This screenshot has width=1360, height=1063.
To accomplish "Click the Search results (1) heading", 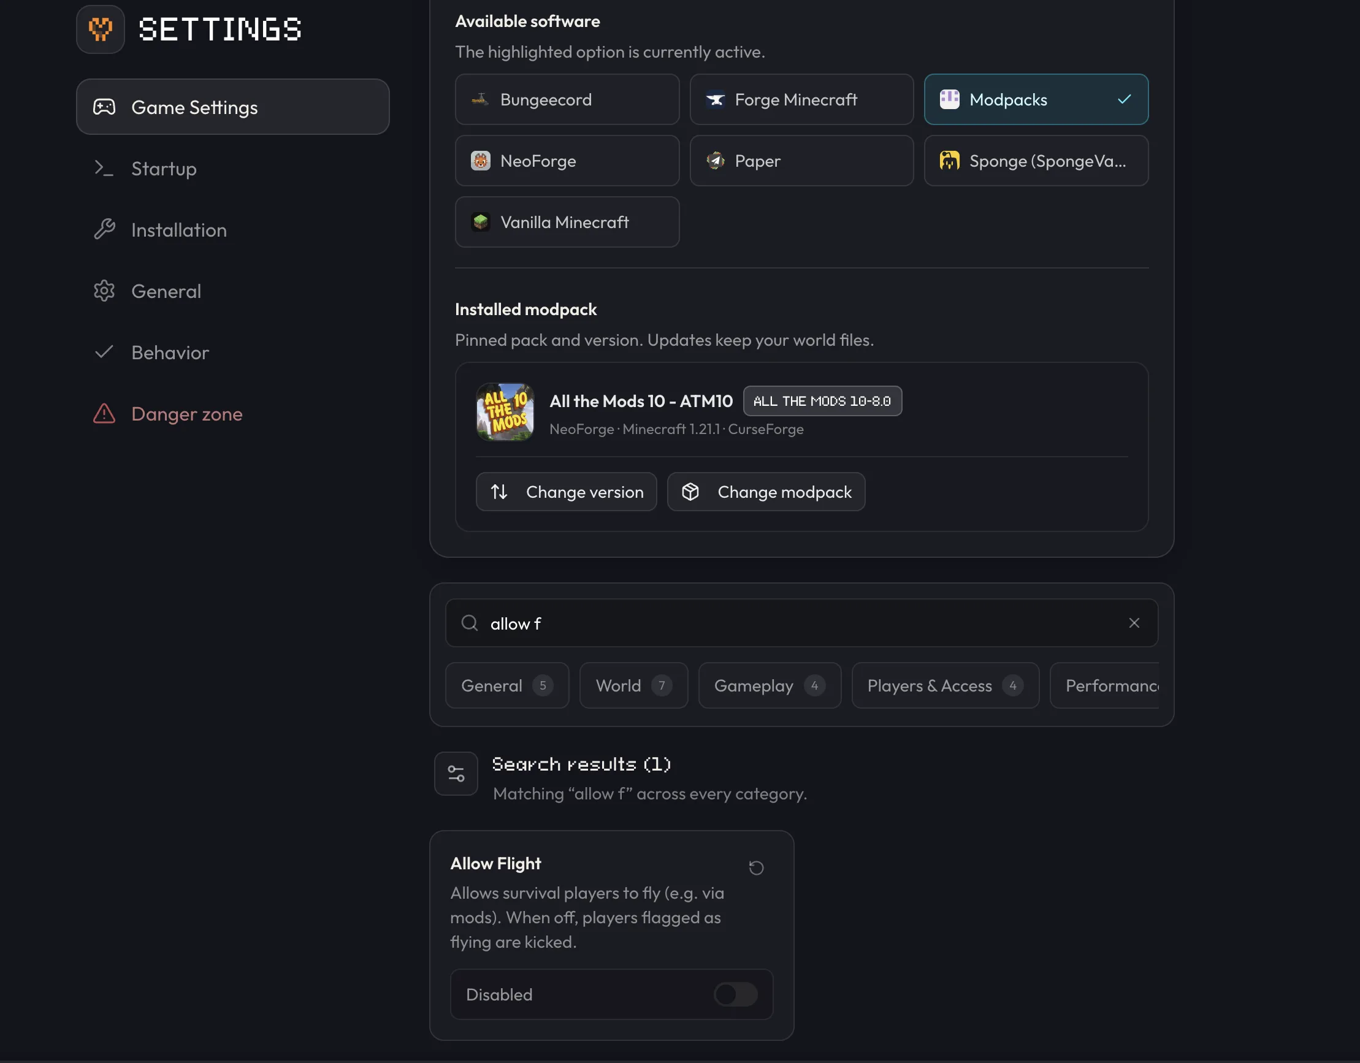I will (582, 764).
